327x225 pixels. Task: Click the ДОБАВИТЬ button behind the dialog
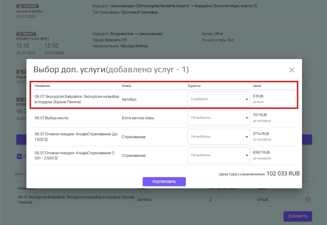click(298, 216)
